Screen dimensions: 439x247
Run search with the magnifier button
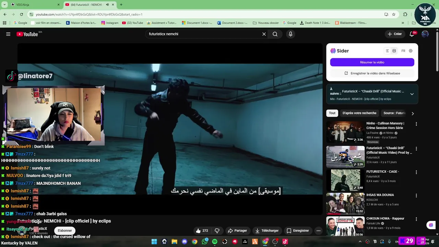275,34
